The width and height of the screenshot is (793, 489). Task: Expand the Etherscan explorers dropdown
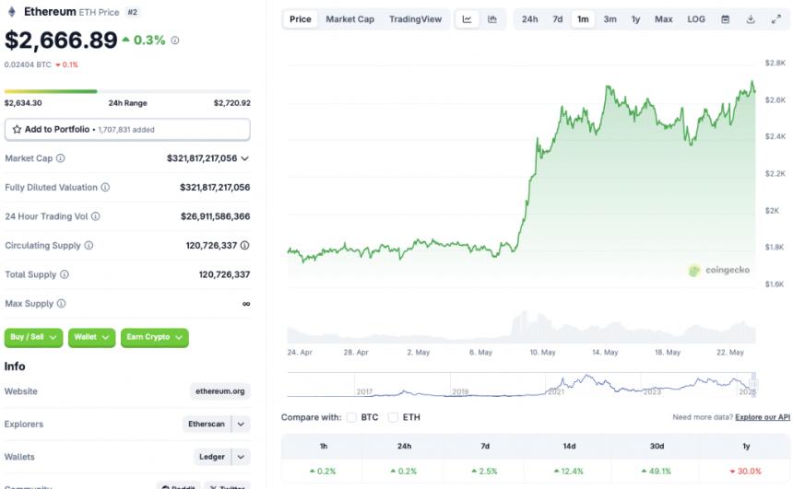(241, 425)
